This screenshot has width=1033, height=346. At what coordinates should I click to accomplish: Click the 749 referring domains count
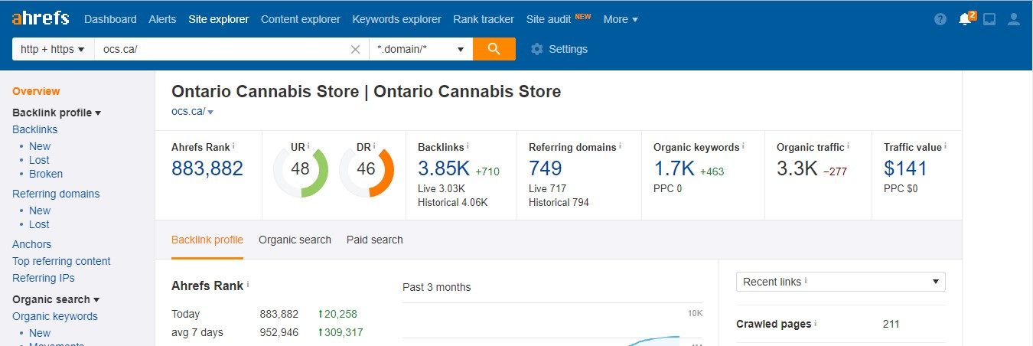pyautogui.click(x=546, y=168)
